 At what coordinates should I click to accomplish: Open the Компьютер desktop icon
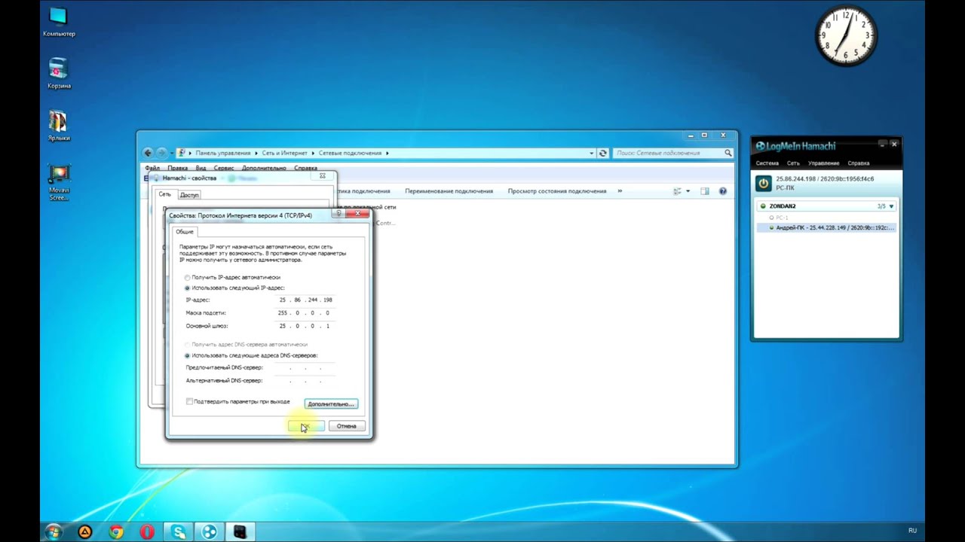58,22
